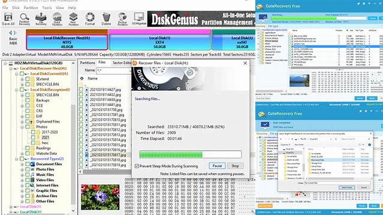Click the Delete trash can icon
Screen dimensions: 383x215
pyautogui.click(x=106, y=19)
